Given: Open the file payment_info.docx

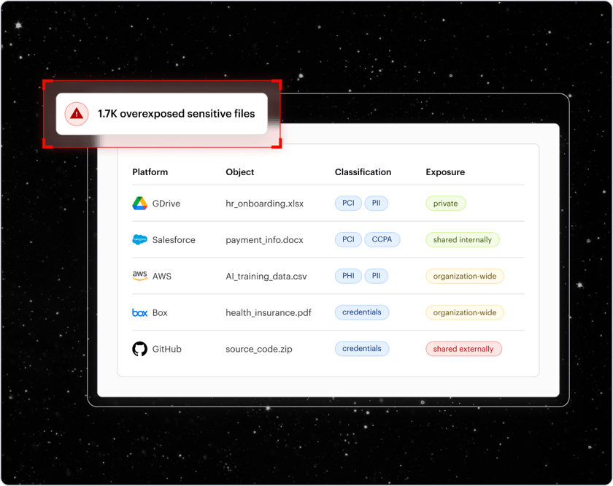Looking at the screenshot, I should pyautogui.click(x=268, y=239).
